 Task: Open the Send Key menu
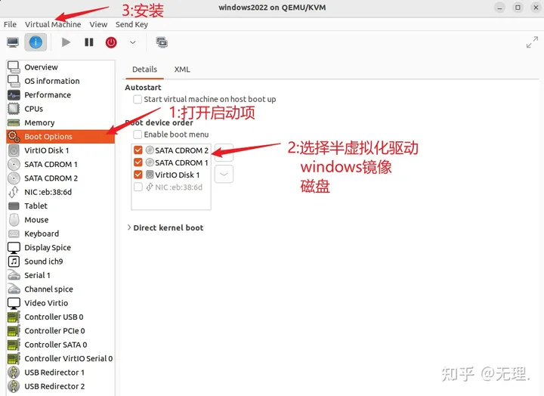[131, 24]
